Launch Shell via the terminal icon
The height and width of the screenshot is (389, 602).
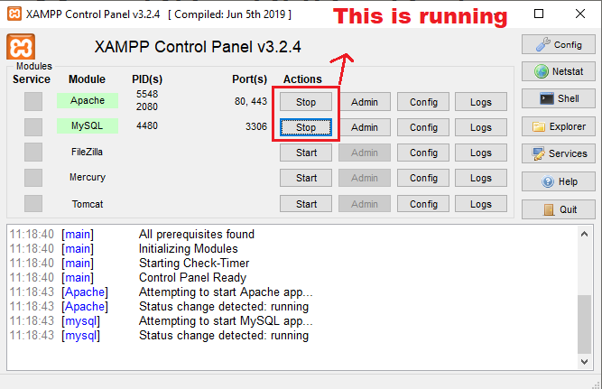click(x=559, y=98)
